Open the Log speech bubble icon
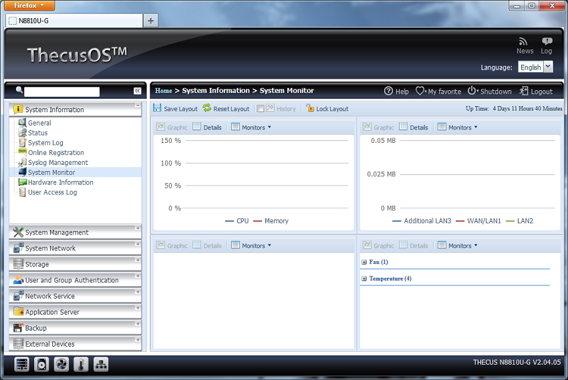 point(547,41)
